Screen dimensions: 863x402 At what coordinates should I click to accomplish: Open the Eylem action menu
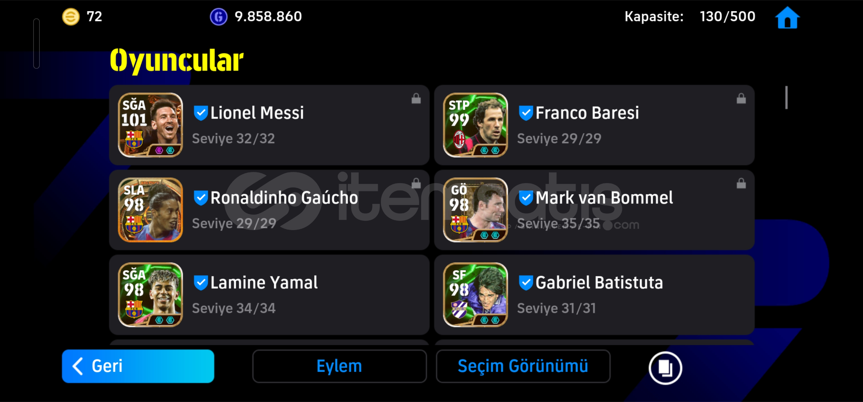click(339, 366)
